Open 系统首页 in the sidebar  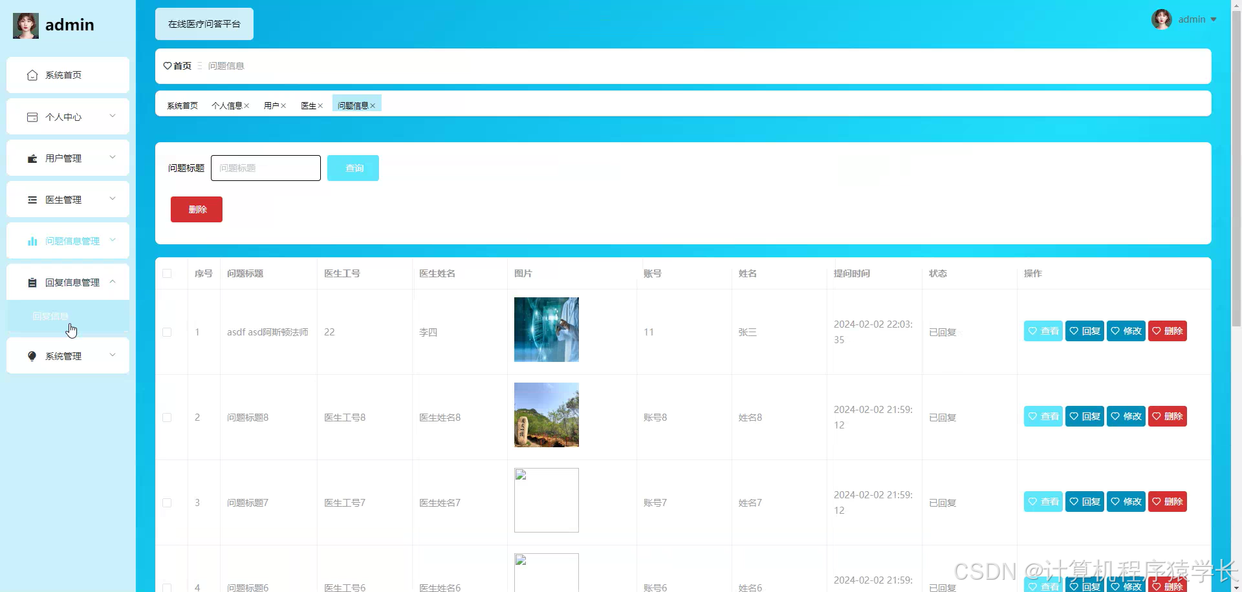coord(68,75)
